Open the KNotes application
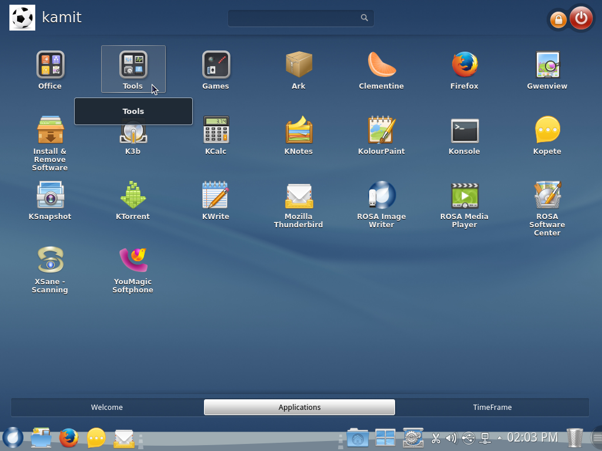This screenshot has width=602, height=451. click(x=299, y=135)
